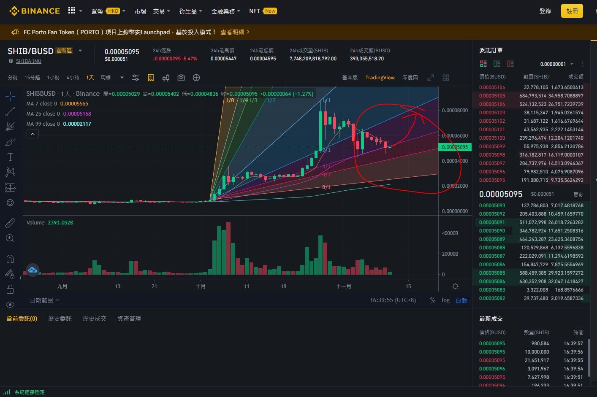Toggle stay in drawing mode pencil-lock
Image resolution: width=597 pixels, height=397 pixels.
point(10,274)
